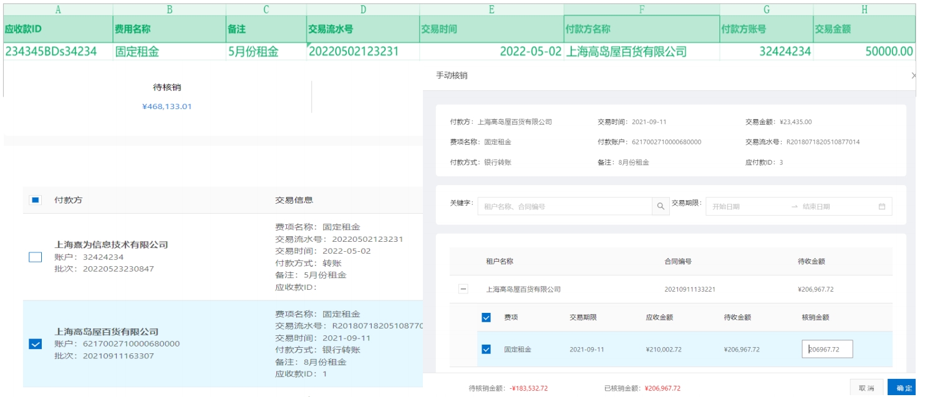
Task: Click spreadsheet cell 2022-05-02
Action: point(491,52)
